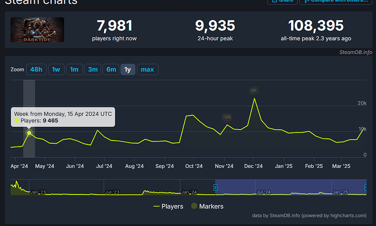Click the Jul '23 navigator label

[112, 192]
